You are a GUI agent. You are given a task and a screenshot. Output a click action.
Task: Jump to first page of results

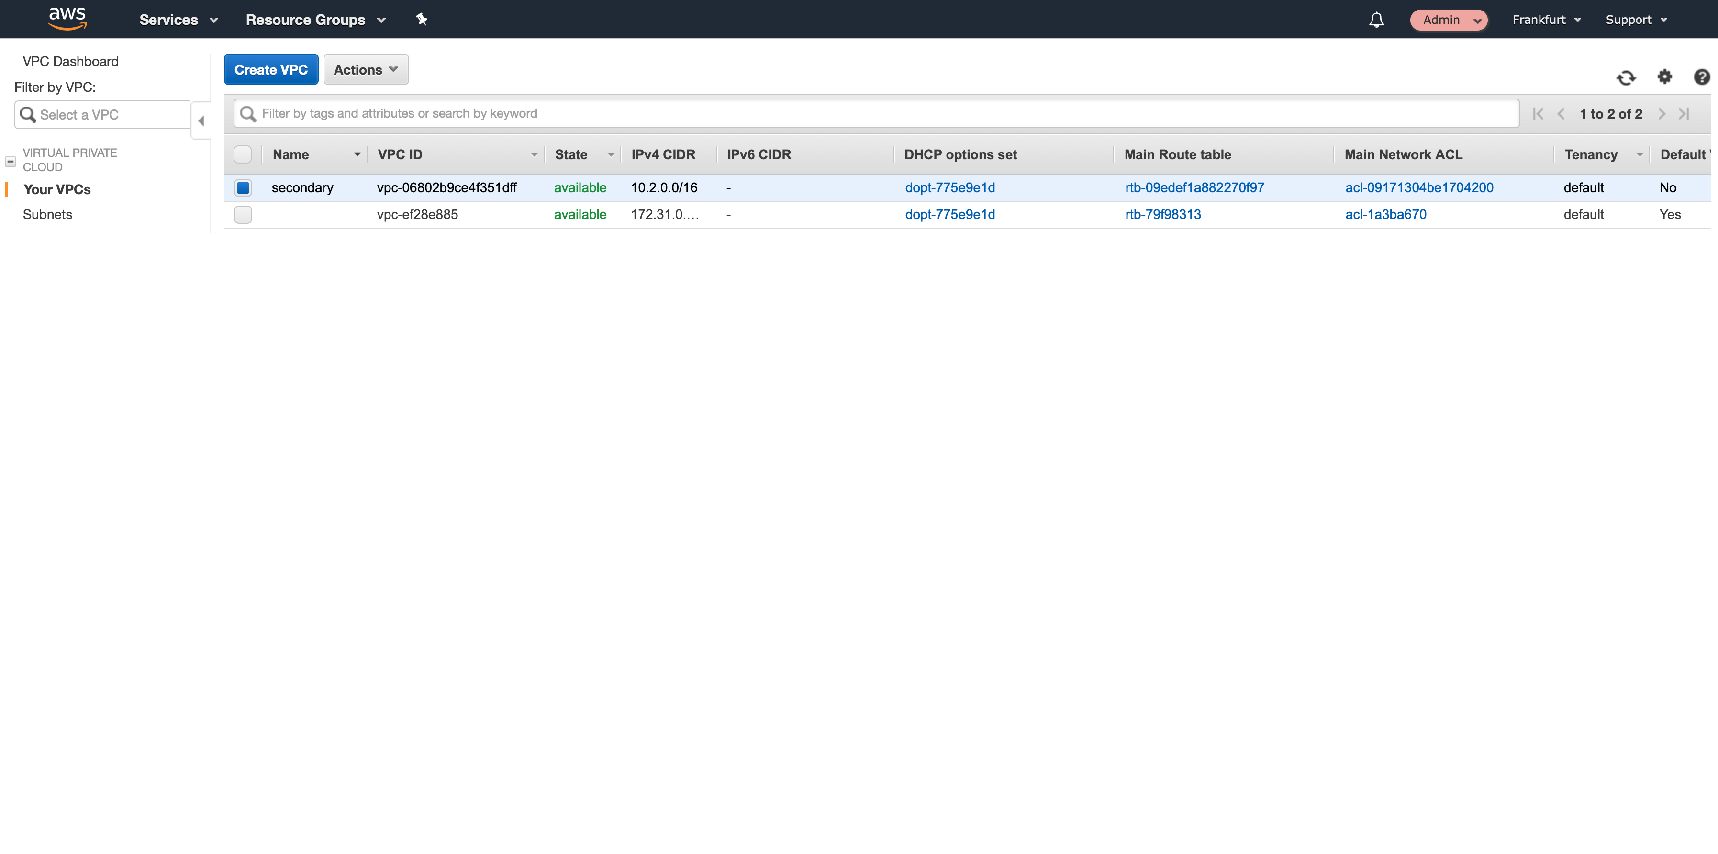(1538, 114)
